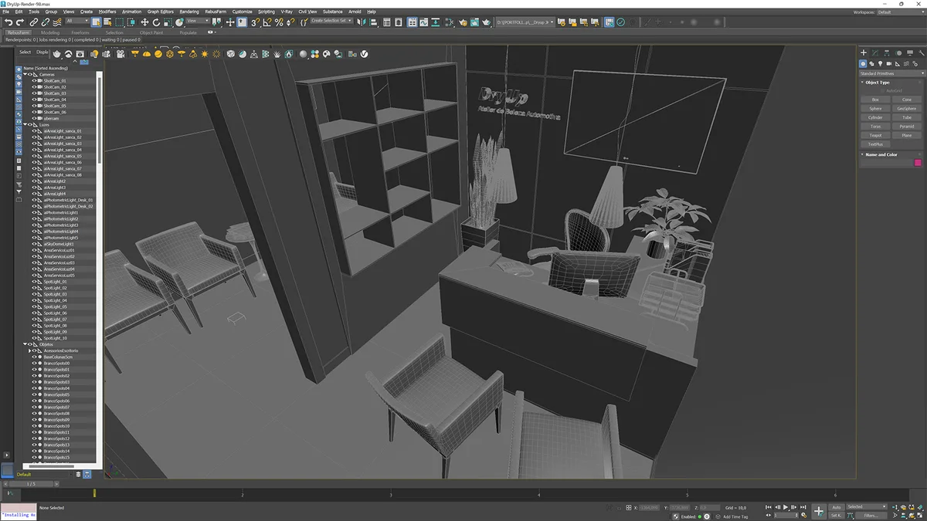Click the Undo arrow in main toolbar
The image size is (927, 521).
pyautogui.click(x=8, y=22)
